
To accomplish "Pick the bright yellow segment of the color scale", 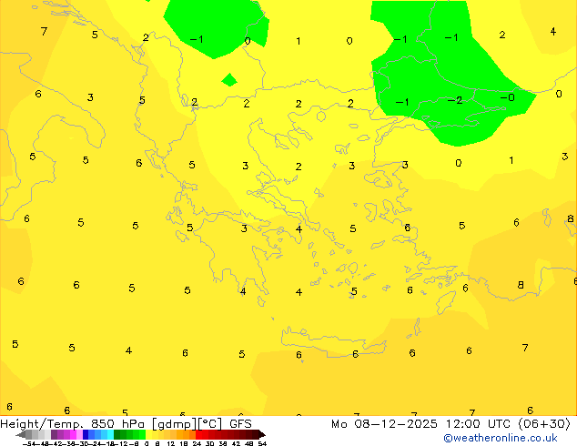I will click(148, 434).
